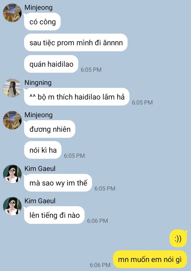Select the 'lên tiếng đi nào' message
Viewport: 191px width, 271px height.
point(54,215)
